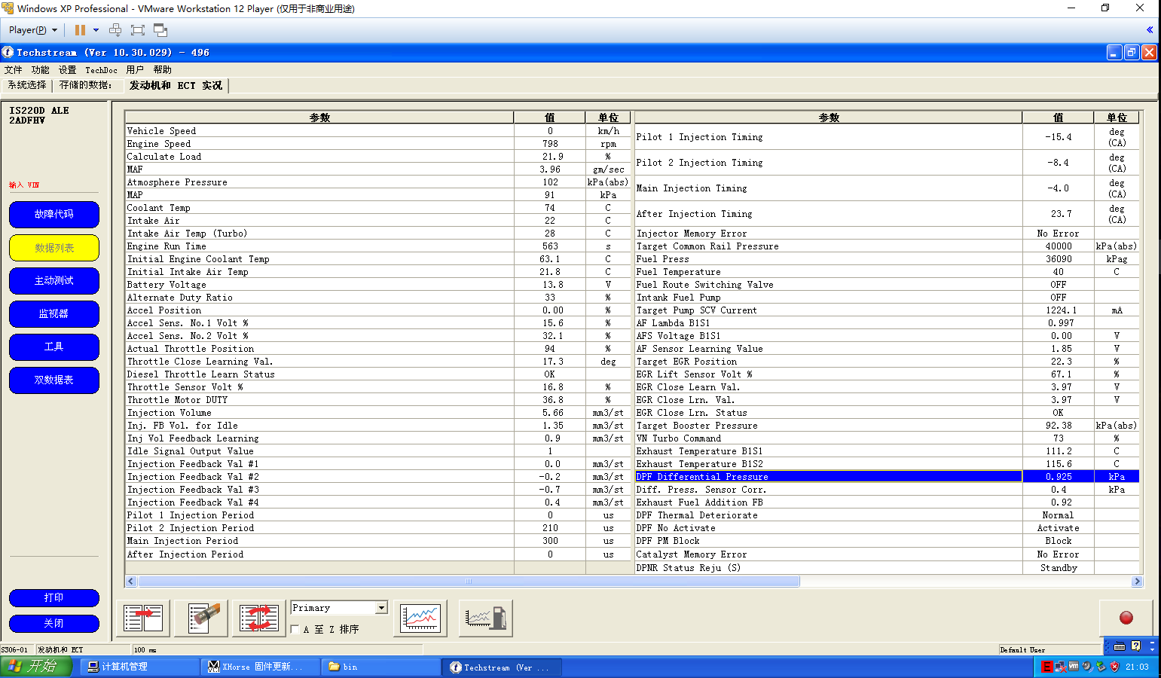Screen dimensions: 1161x678
Task: Select the Battery Voltage parameter row
Action: coord(377,284)
